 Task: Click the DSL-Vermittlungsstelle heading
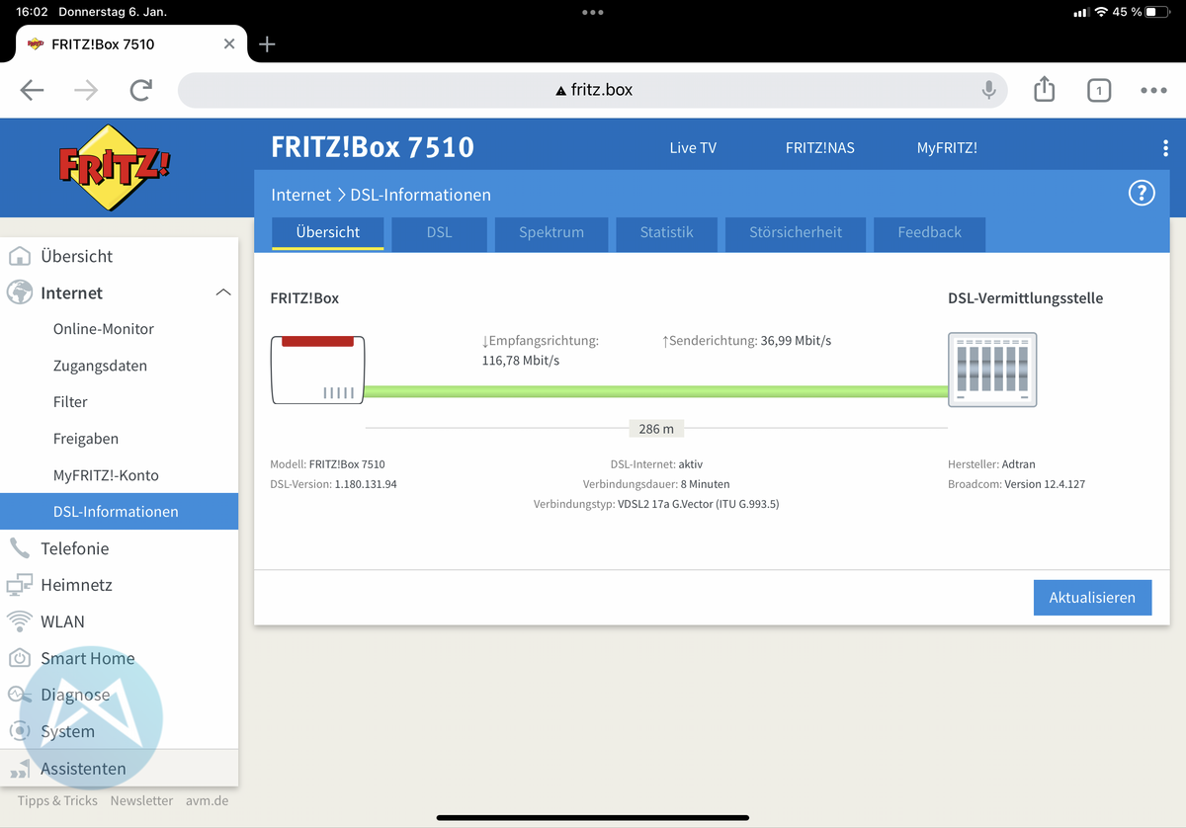point(1025,298)
